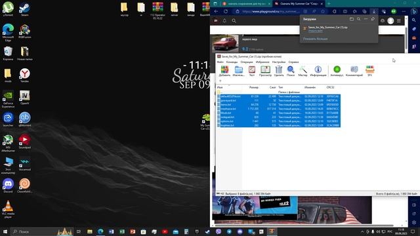
Task: Click Открыть файл link in Downloads popup
Action: tap(315, 31)
